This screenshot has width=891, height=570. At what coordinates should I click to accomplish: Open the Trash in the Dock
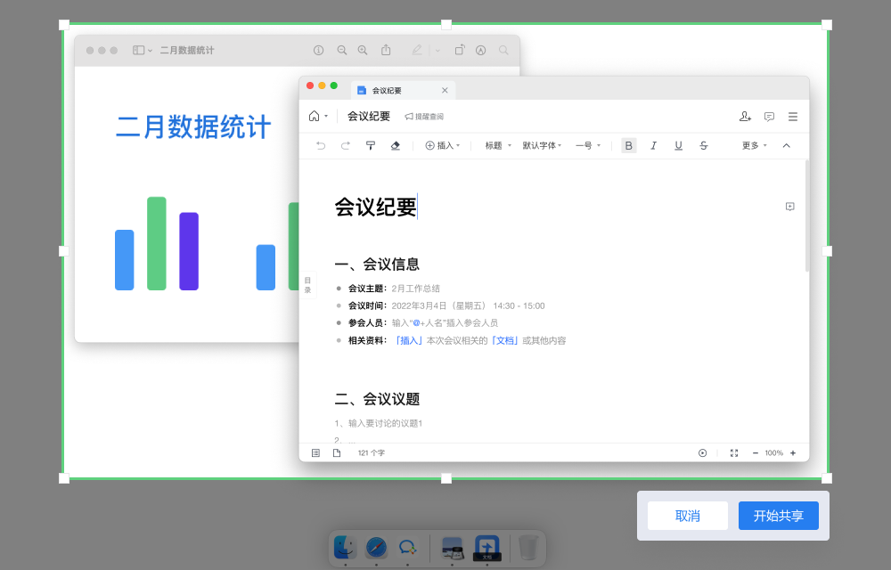point(528,548)
